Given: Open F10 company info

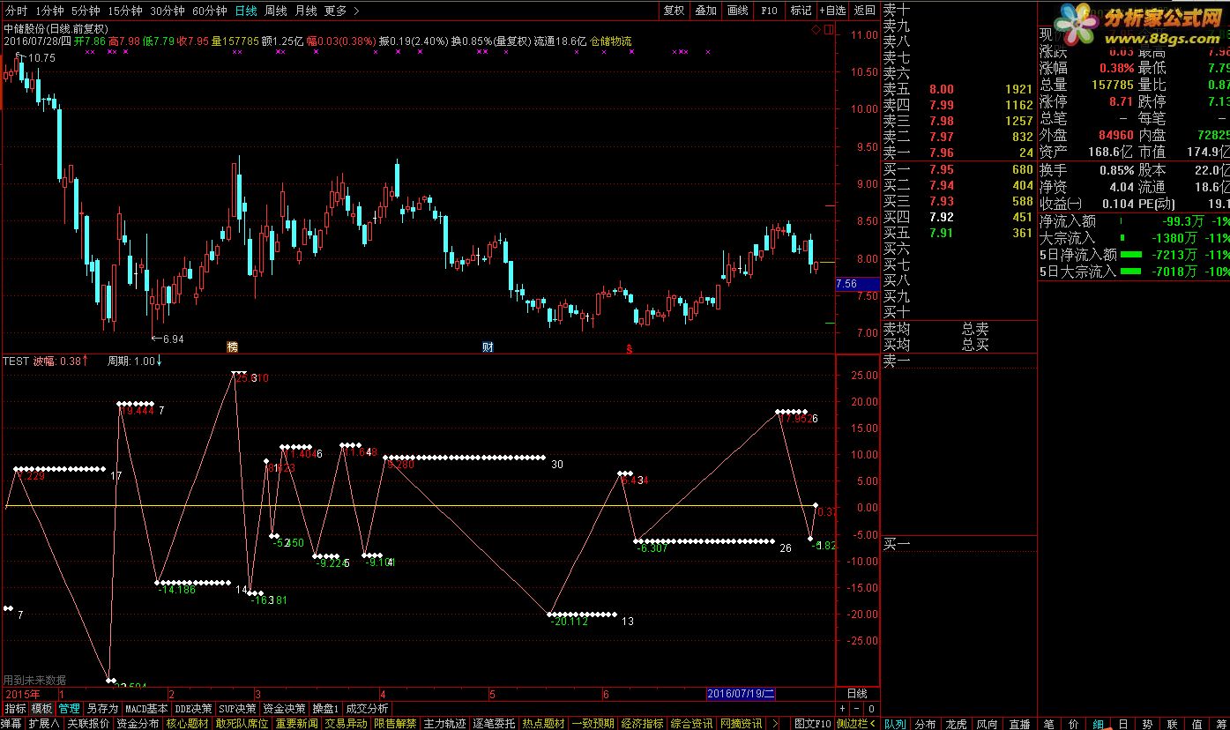Looking at the screenshot, I should (x=769, y=11).
